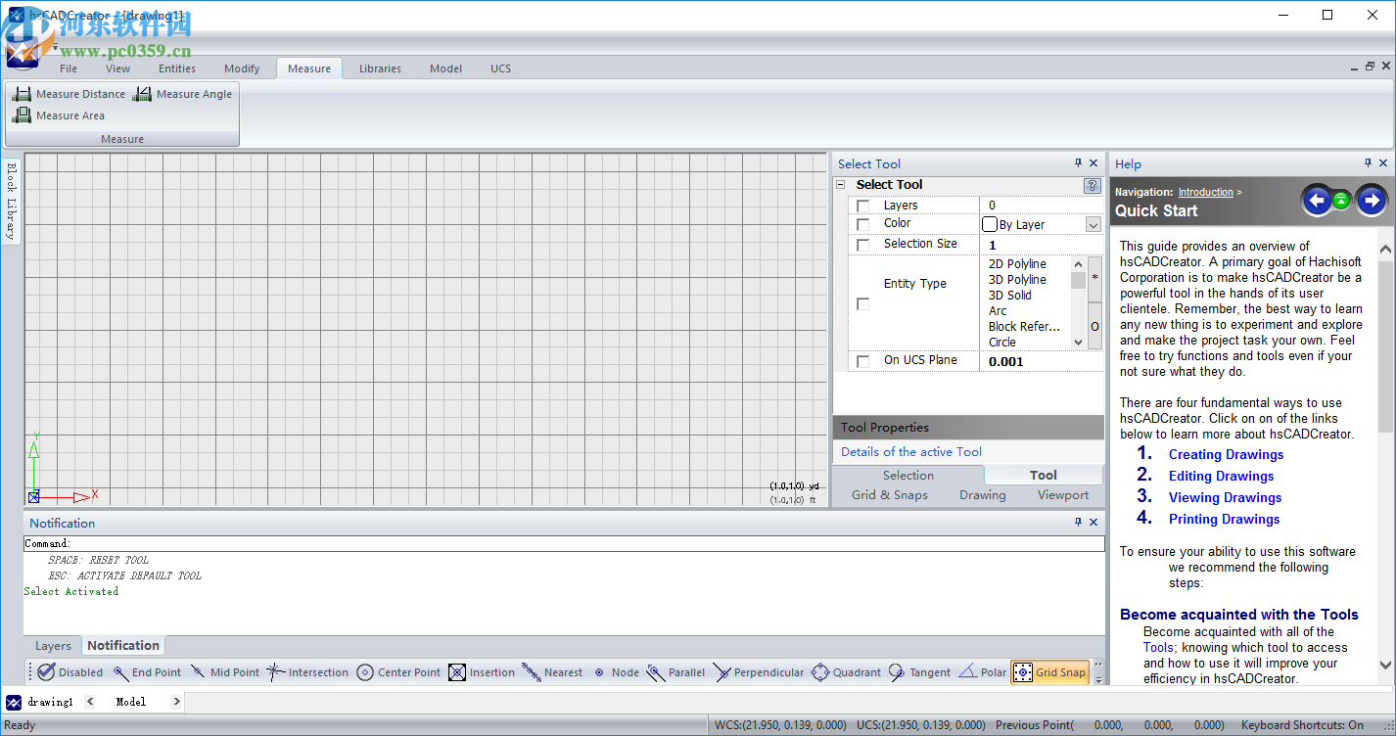The image size is (1396, 736).
Task: Click previous drawing tab arrow
Action: pos(90,702)
